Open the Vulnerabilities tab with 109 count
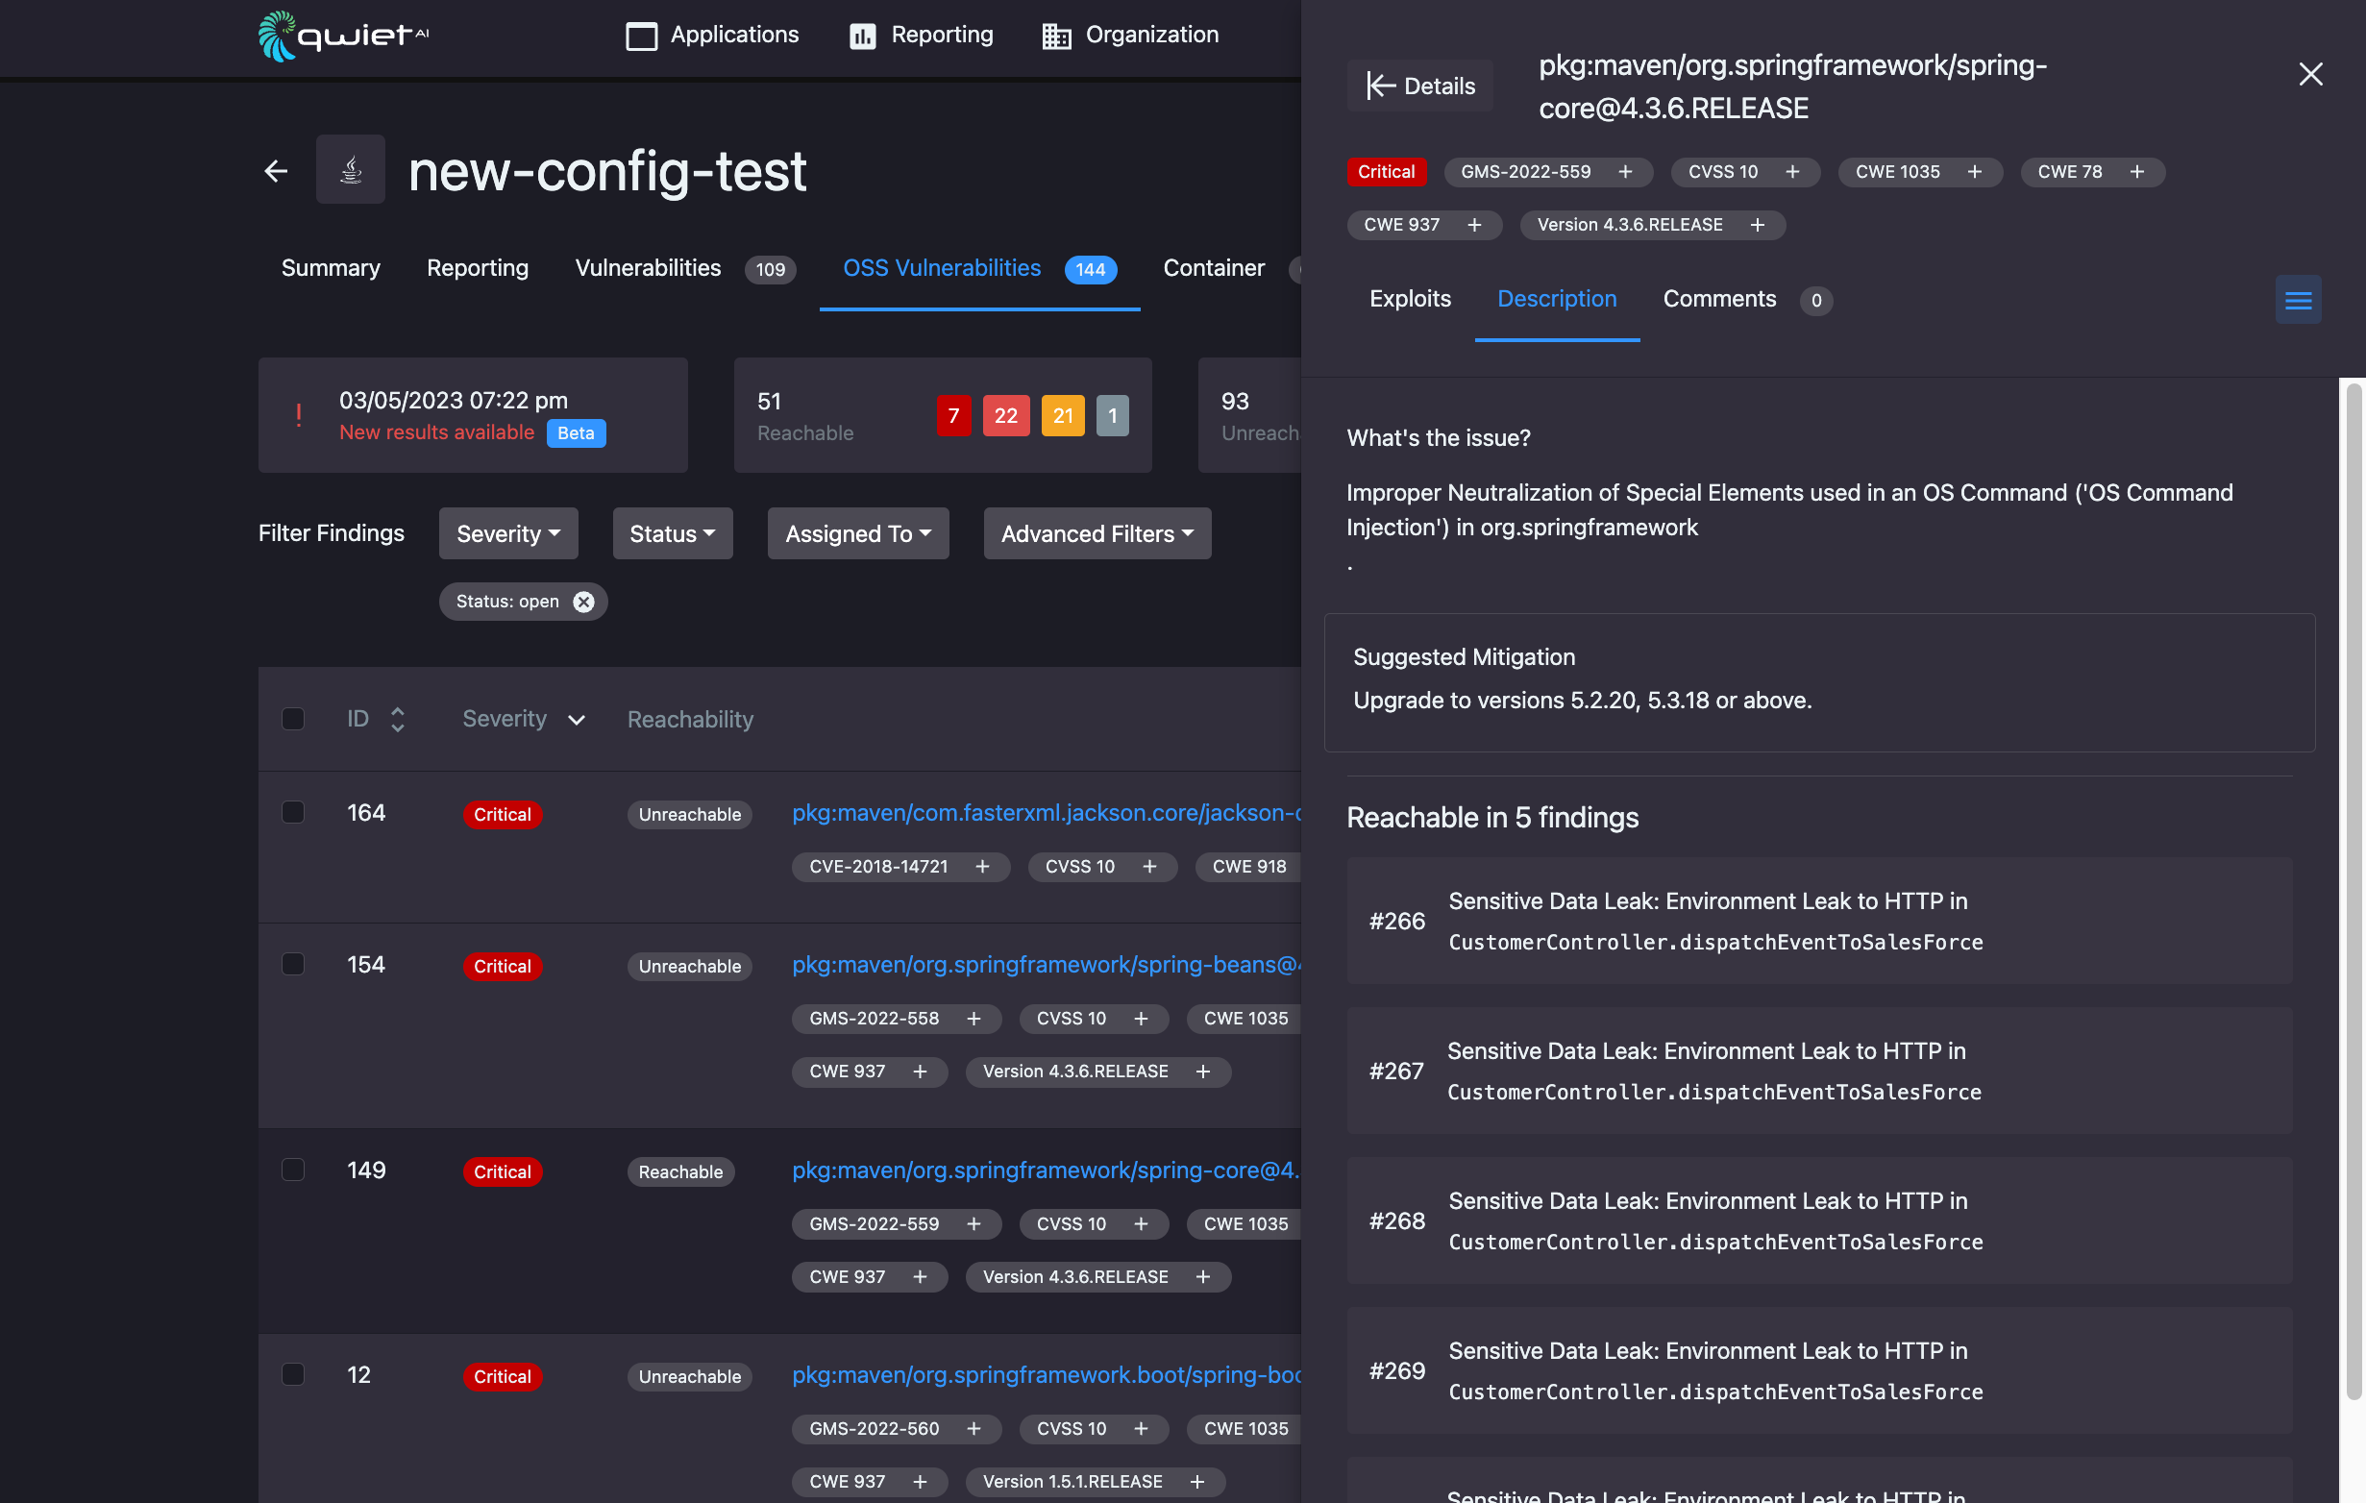The image size is (2366, 1503). 685,268
